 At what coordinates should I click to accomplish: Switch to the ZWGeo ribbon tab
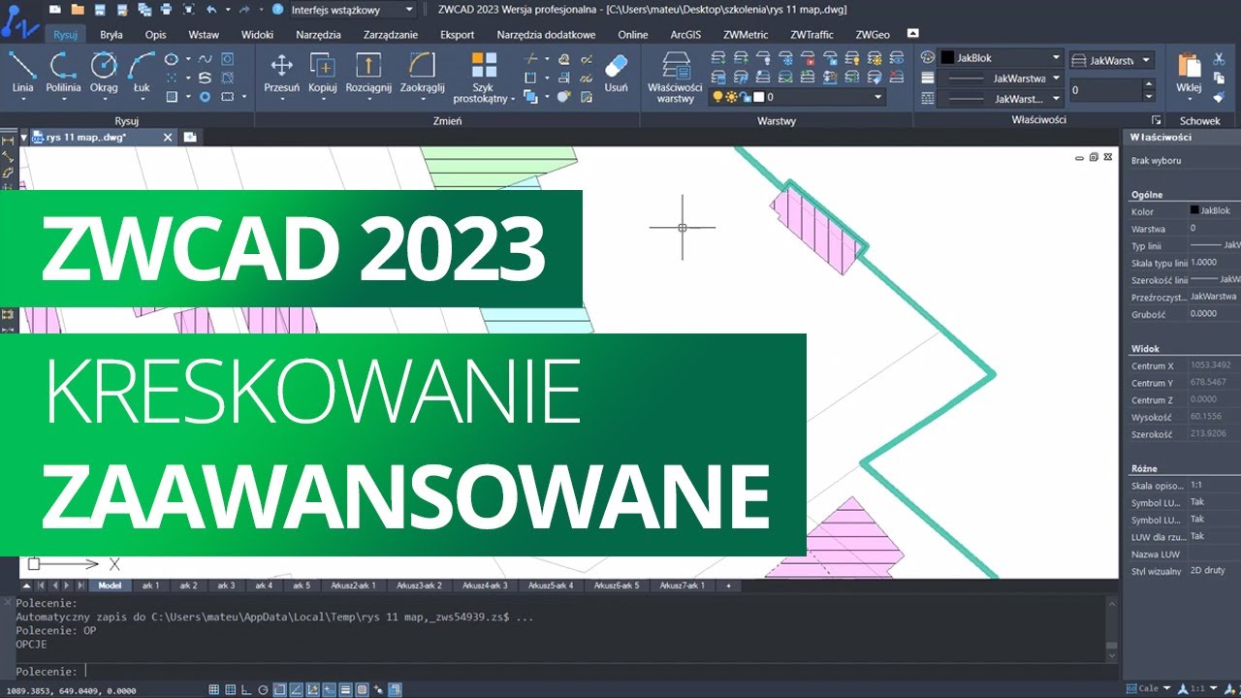(873, 35)
